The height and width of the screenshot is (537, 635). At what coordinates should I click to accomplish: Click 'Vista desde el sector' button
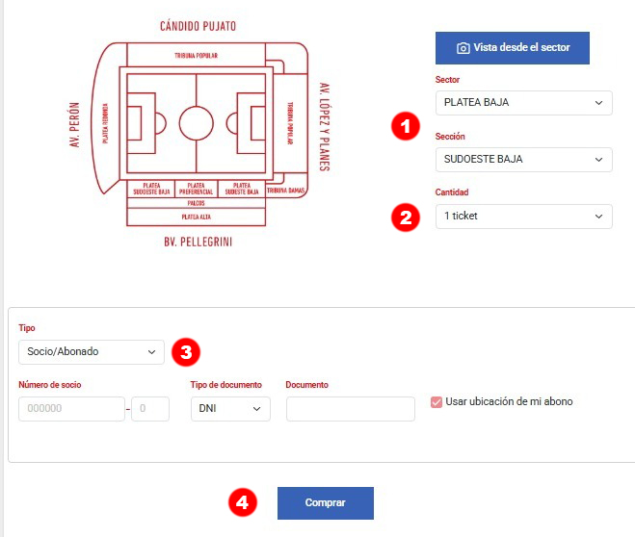(x=512, y=48)
